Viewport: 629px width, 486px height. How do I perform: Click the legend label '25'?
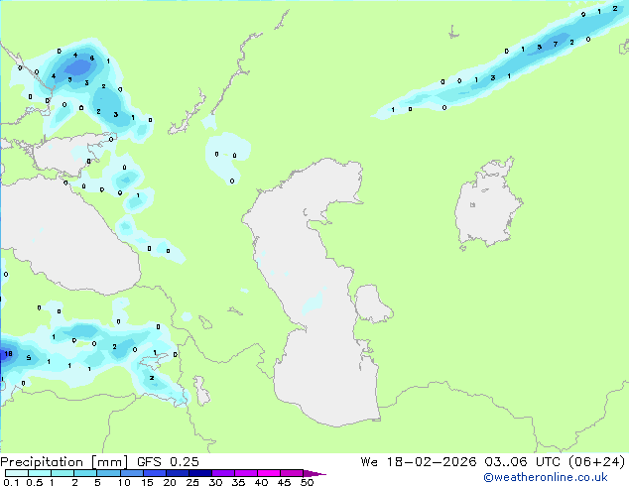click(x=192, y=482)
